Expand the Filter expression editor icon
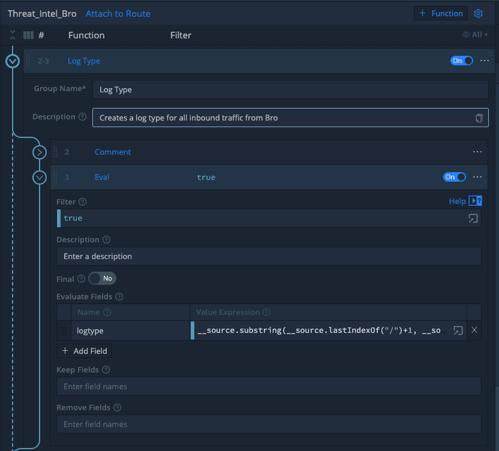Viewport: 499px width, 451px height. pyautogui.click(x=473, y=218)
